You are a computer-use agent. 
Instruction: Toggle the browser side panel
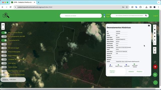[150, 7]
